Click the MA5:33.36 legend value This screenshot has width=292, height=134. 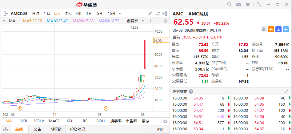32,21
